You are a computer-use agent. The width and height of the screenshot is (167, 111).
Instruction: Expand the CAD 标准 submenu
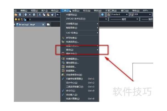[x=80, y=33]
